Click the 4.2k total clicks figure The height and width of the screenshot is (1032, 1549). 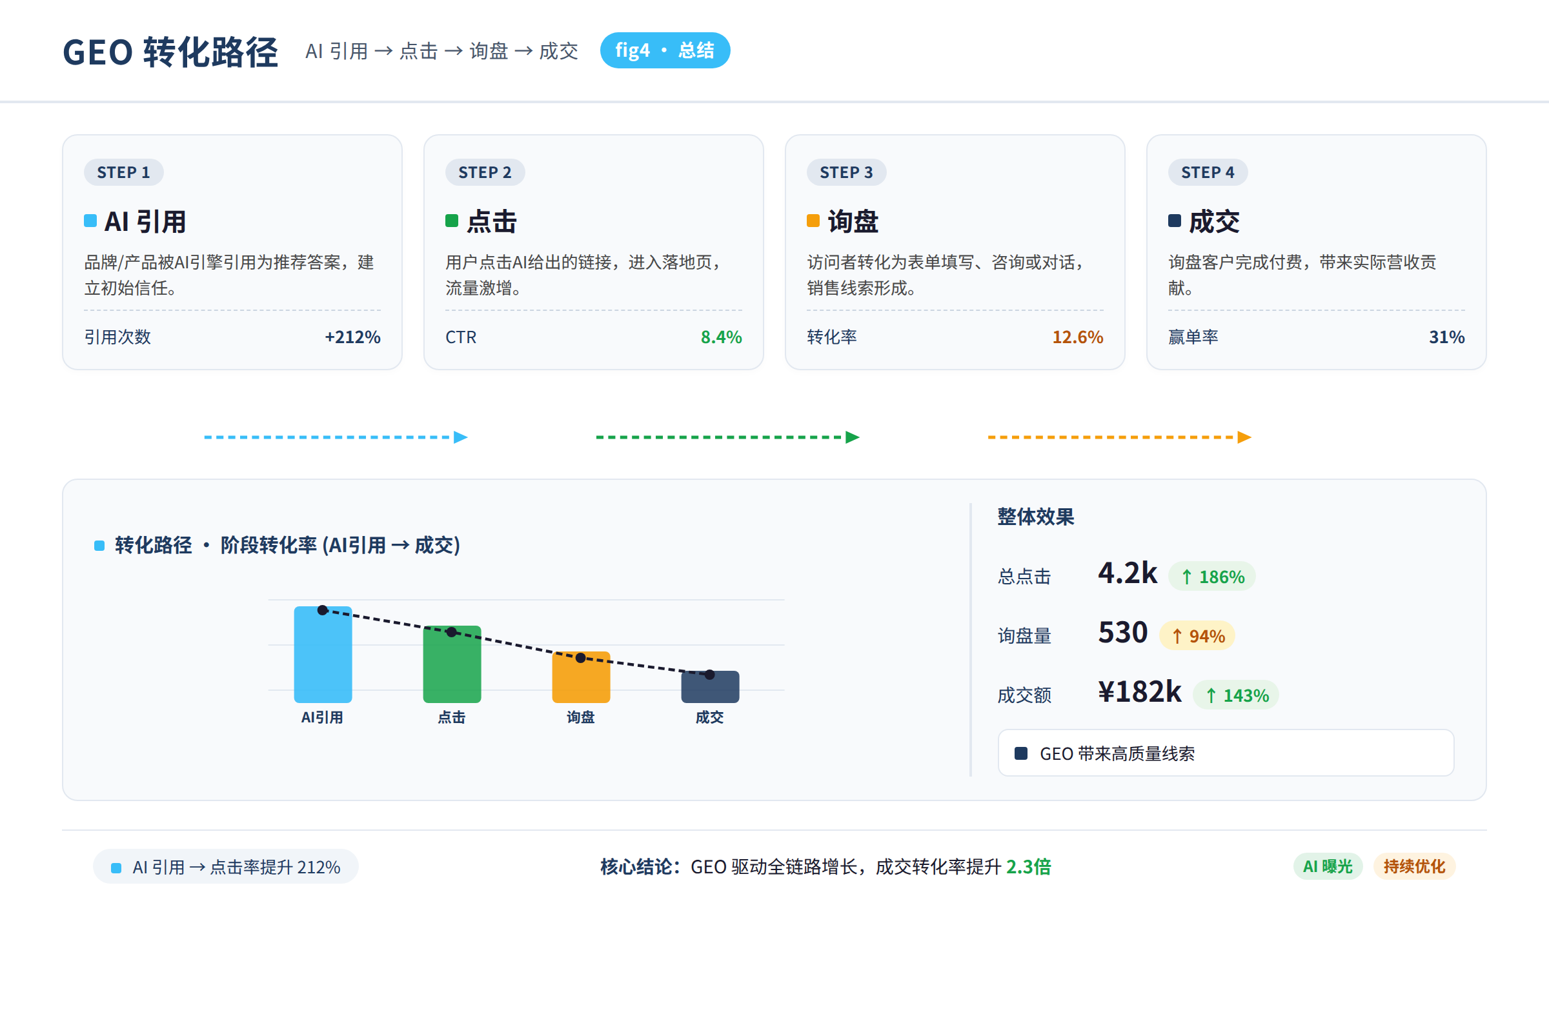tap(1127, 573)
